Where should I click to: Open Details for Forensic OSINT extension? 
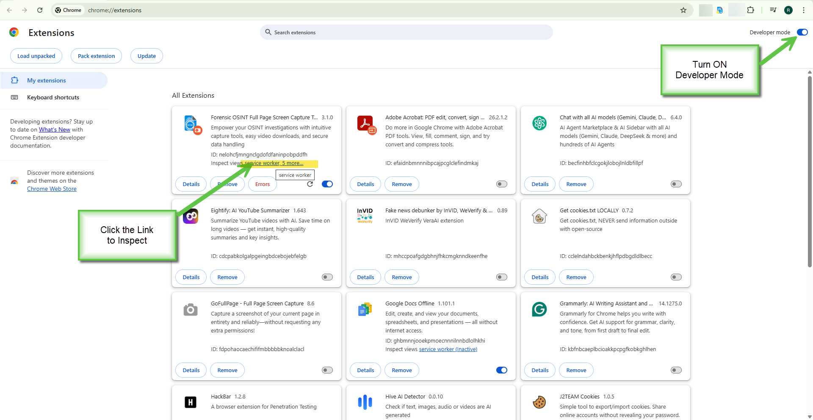(x=191, y=184)
